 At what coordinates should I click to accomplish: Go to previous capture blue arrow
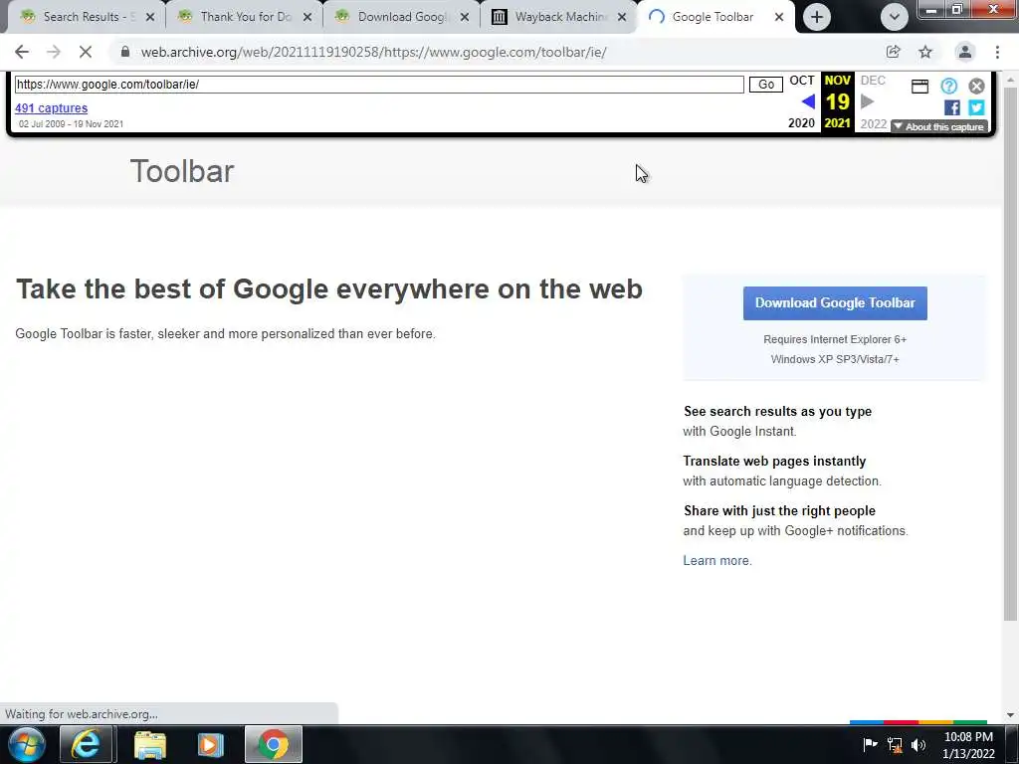808,101
